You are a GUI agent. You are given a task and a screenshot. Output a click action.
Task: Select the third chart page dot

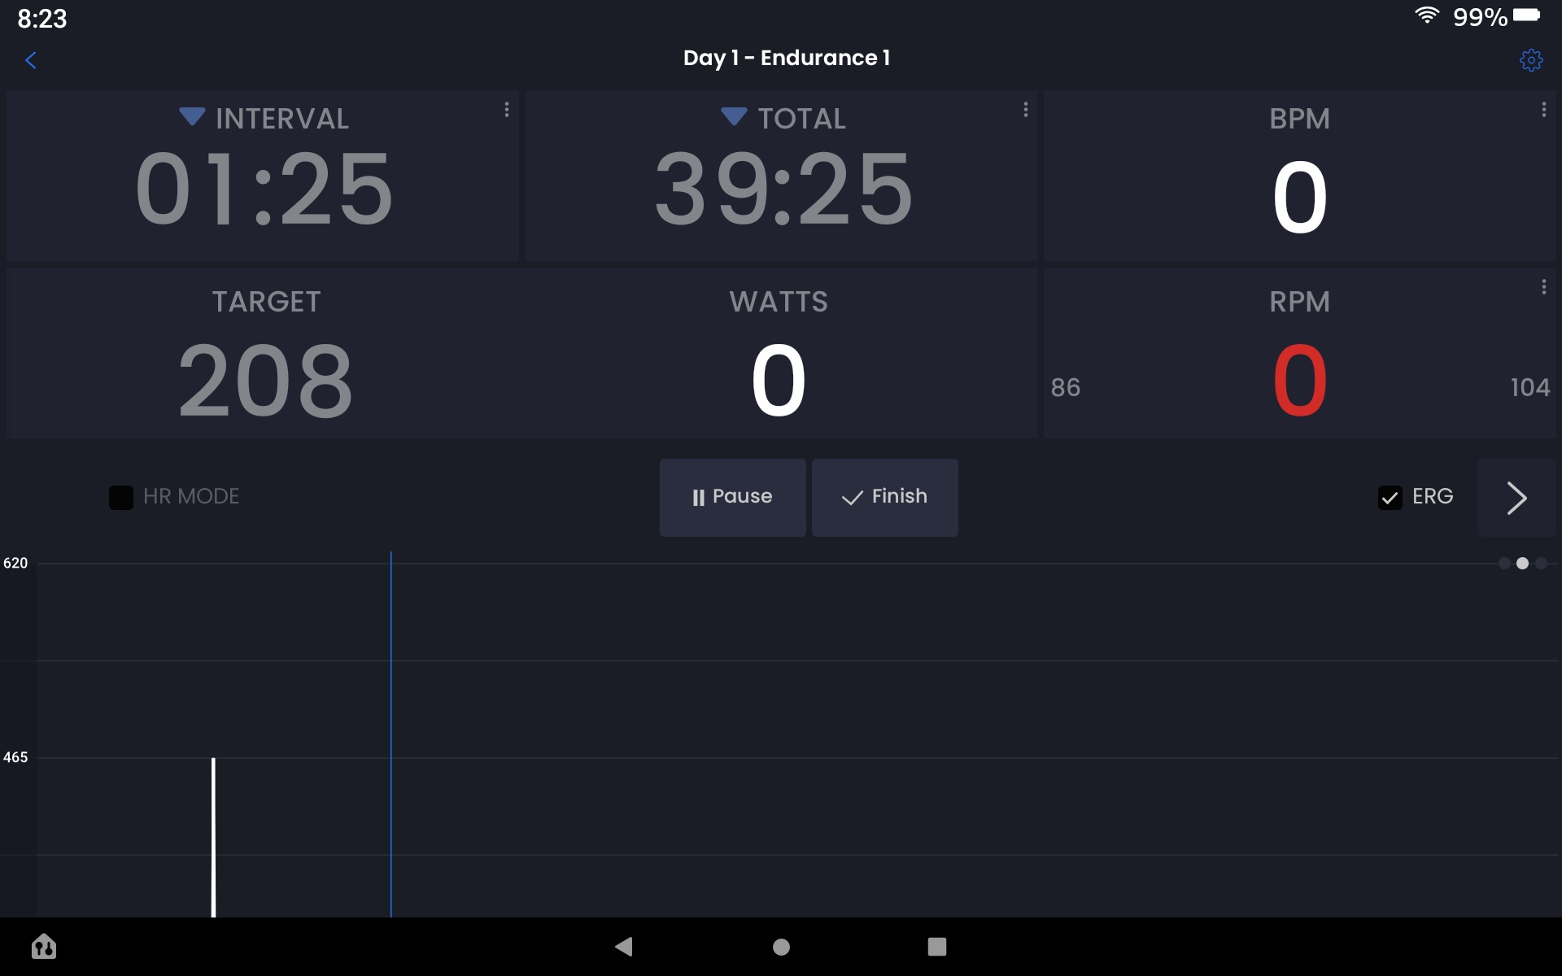point(1541,564)
